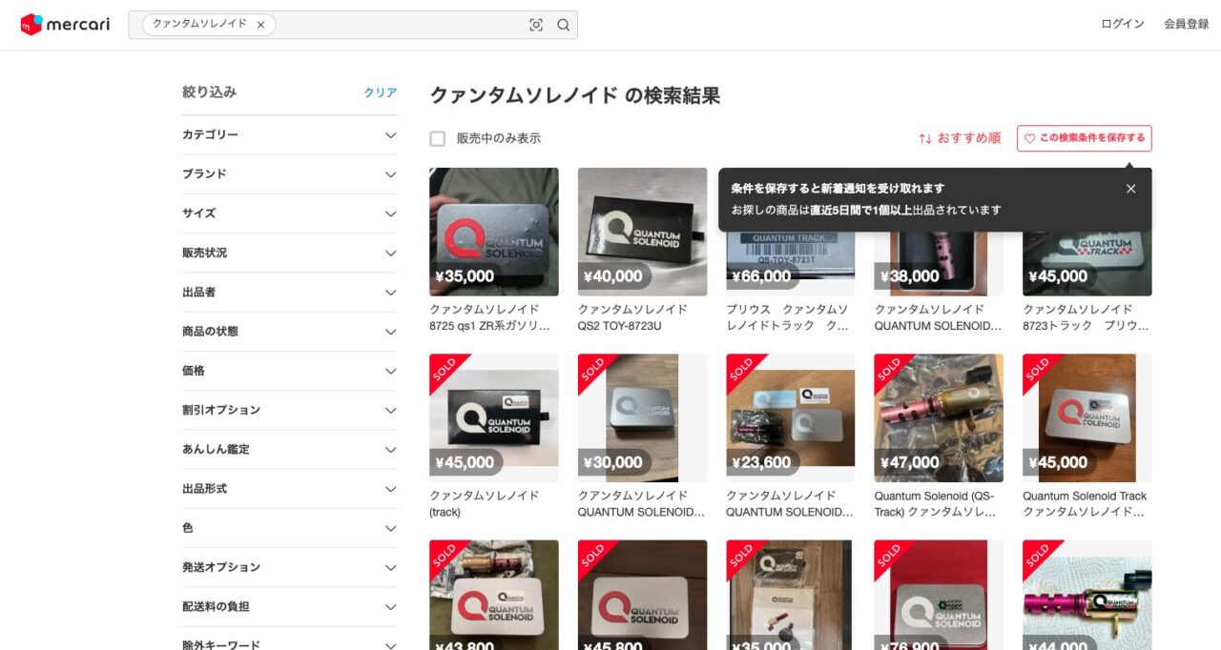
Task: Save search with この検索条件を保存する
Action: [1084, 138]
